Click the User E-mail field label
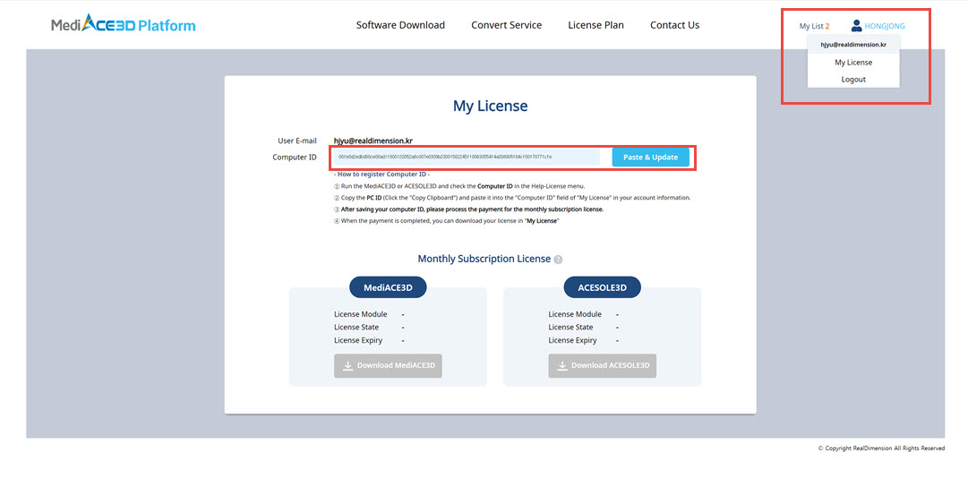968x494 pixels. coord(297,141)
